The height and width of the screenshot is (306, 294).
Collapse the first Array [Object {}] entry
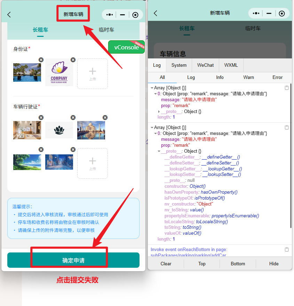pos(152,88)
